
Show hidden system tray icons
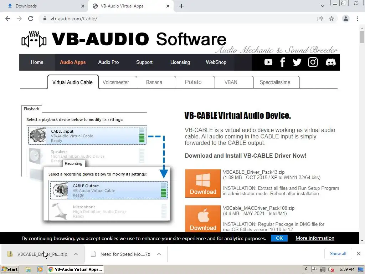click(306, 269)
